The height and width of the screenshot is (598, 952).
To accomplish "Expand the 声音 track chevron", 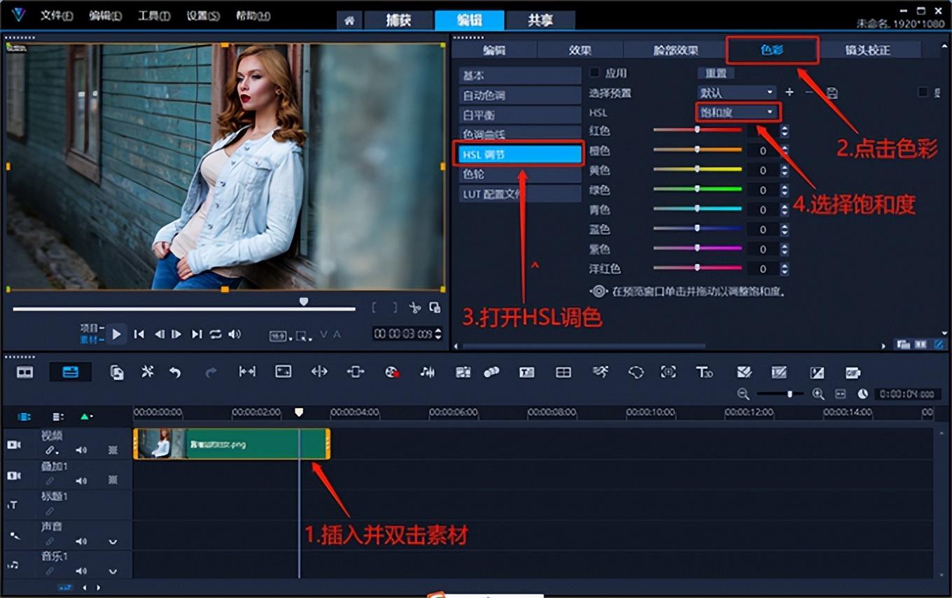I will 113,542.
